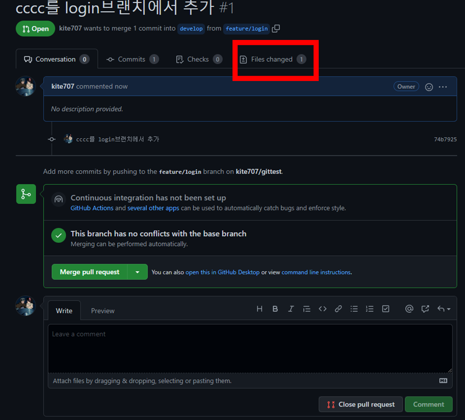
Task: Add a bulleted list icon
Action: click(x=354, y=309)
